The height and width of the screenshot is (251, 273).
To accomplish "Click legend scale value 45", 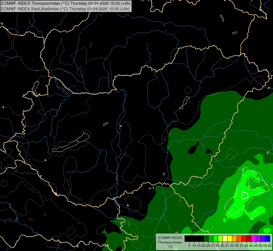I will (256, 246).
